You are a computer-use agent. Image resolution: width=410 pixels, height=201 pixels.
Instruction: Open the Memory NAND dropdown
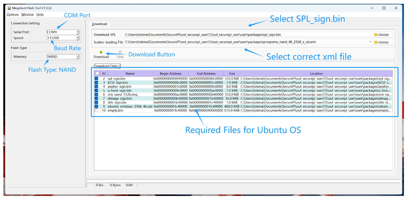click(77, 57)
